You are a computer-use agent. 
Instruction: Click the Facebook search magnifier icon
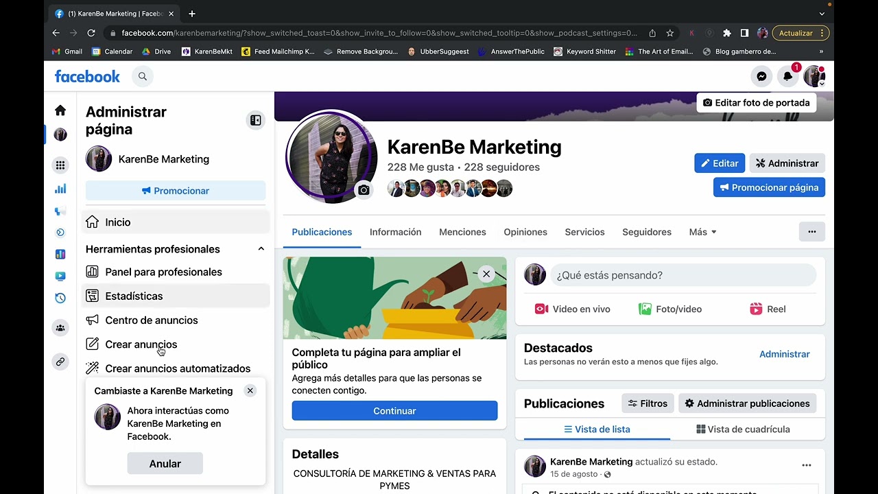coord(143,76)
